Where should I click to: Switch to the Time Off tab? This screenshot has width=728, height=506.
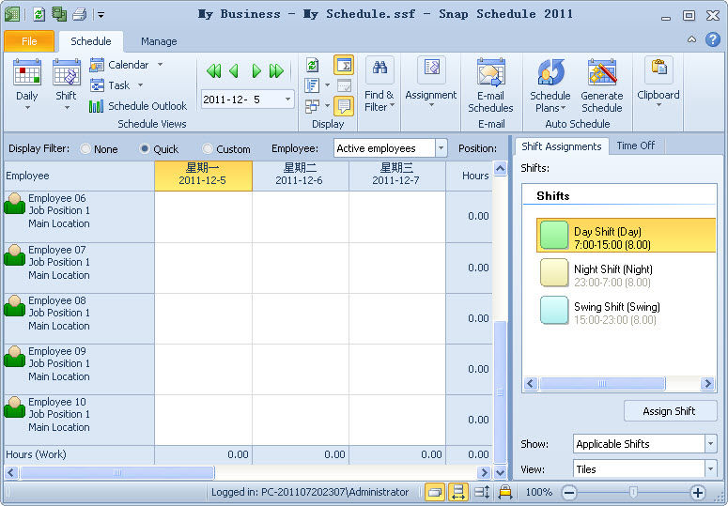point(636,146)
